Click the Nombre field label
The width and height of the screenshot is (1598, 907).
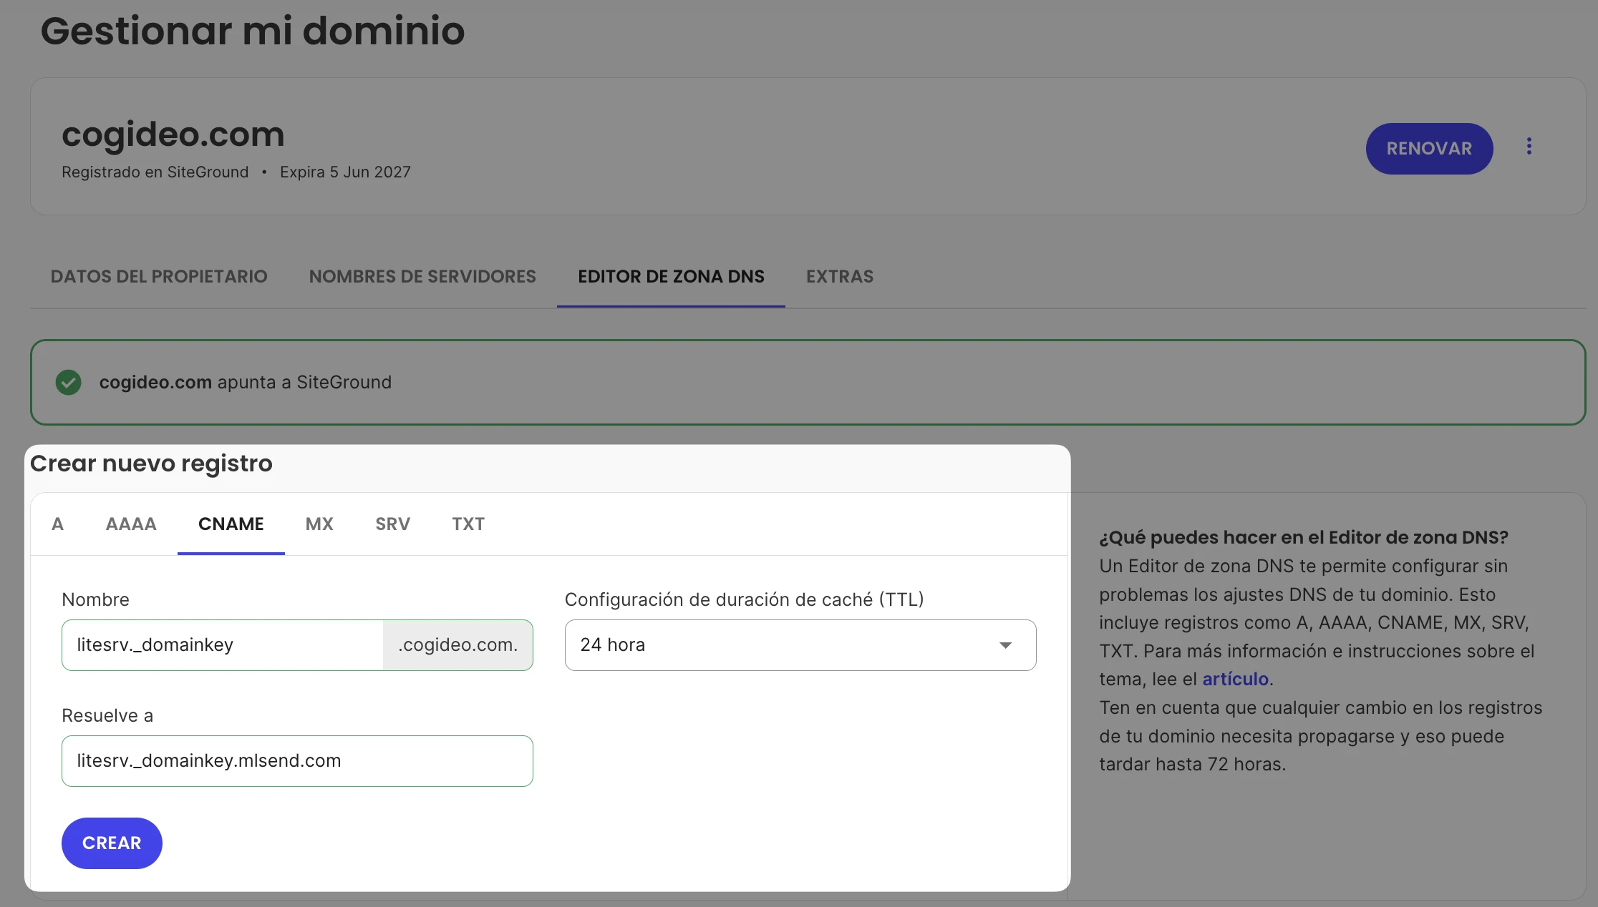95,599
